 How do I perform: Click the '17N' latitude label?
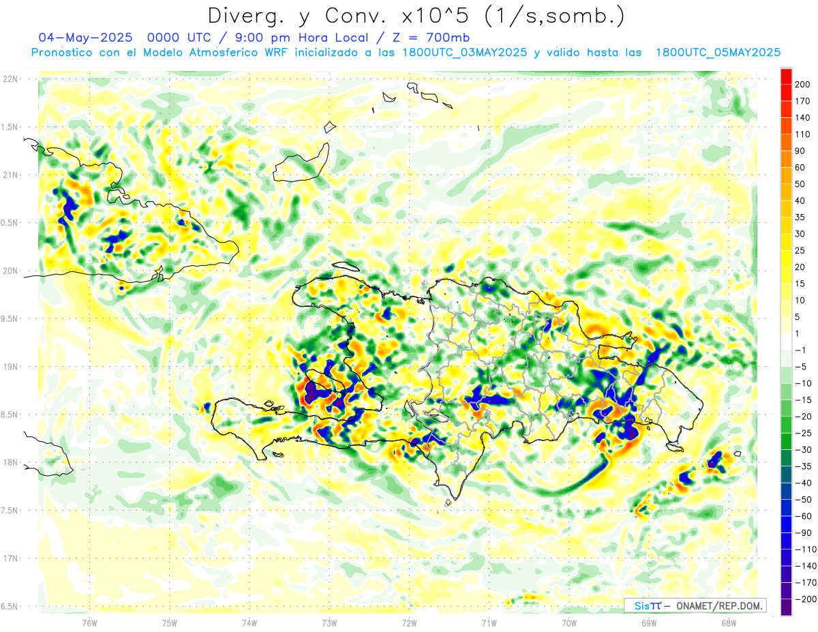[10, 558]
